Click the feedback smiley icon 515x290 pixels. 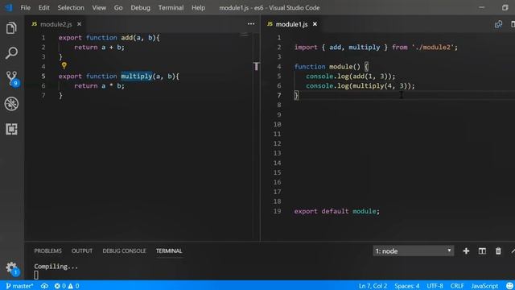tap(509, 286)
